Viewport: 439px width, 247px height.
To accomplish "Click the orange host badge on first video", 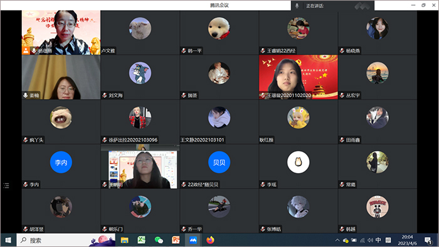I will [x=26, y=51].
